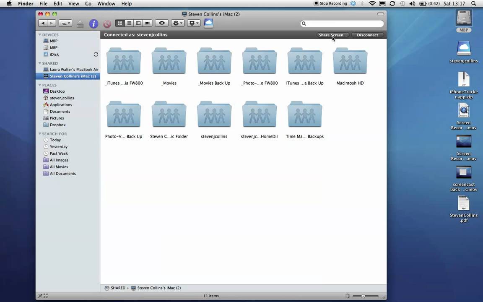Screen dimensions: 483x302
Task: Collapse the SEARCH FOR sidebar section
Action: point(40,134)
